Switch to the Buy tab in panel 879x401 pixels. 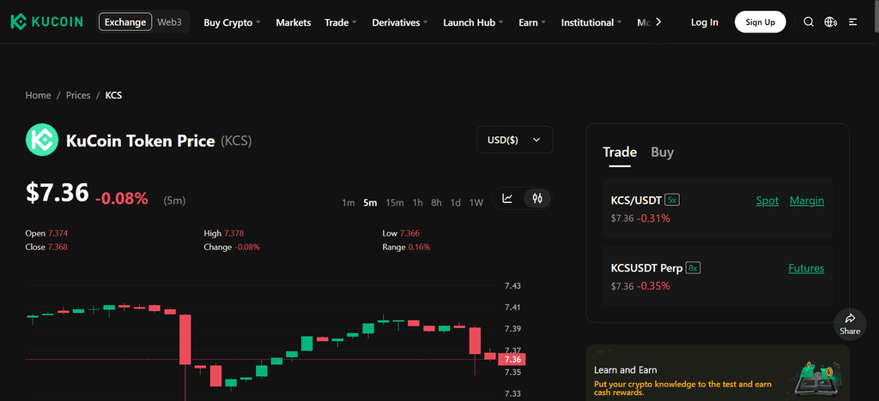[x=662, y=153]
